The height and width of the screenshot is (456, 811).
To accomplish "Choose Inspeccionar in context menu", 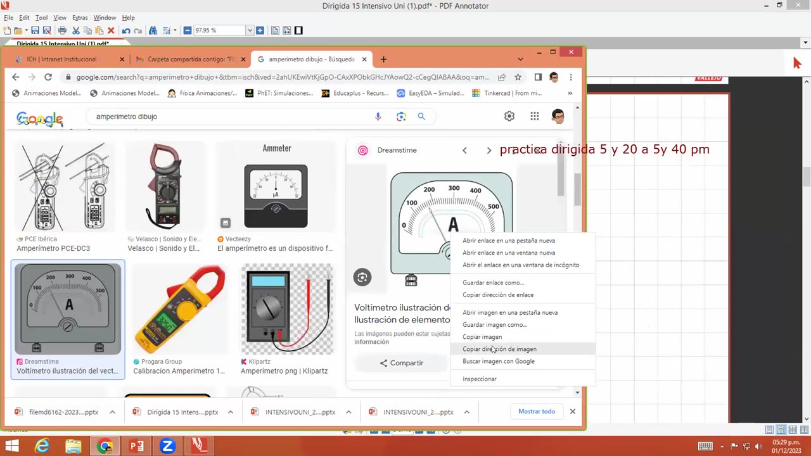I will tap(523, 379).
